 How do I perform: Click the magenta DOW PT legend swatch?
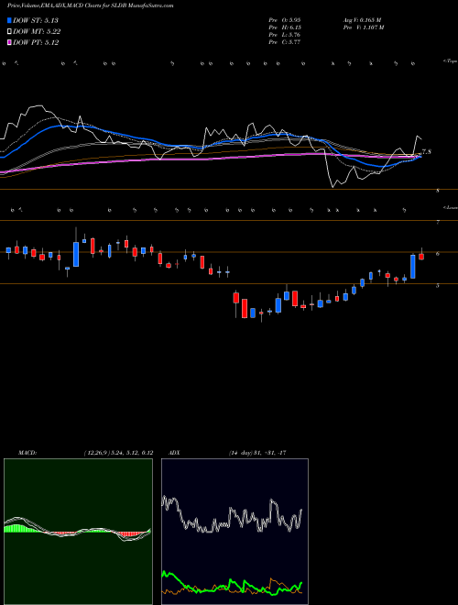pyautogui.click(x=10, y=43)
